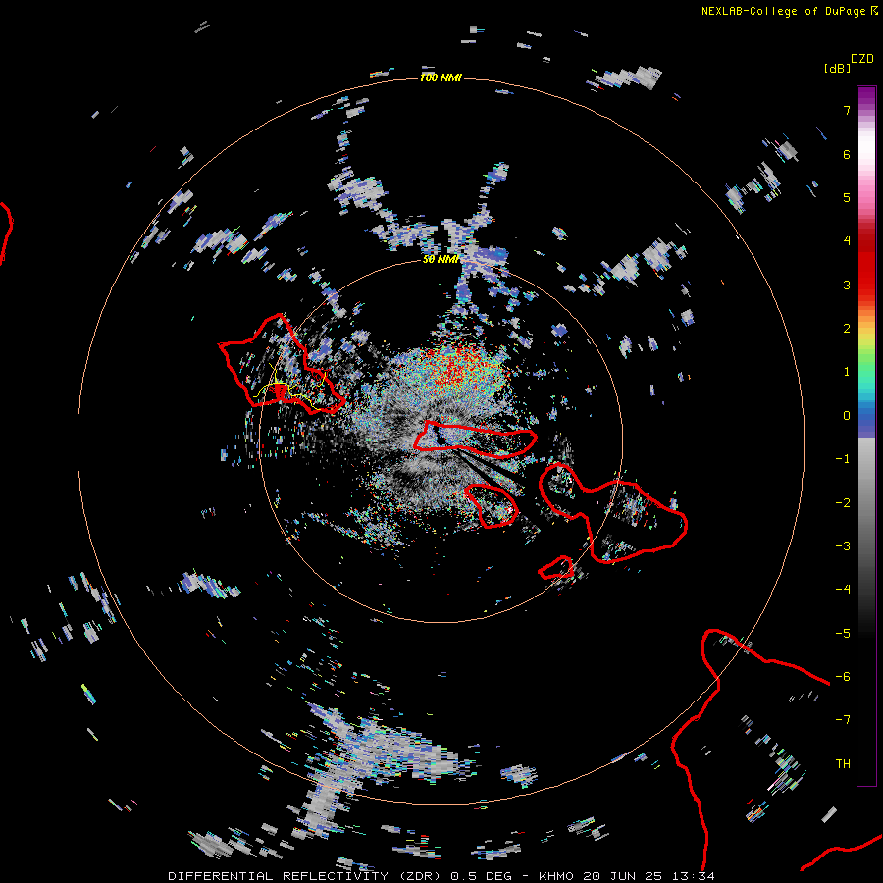Click the TH label on the scale

tap(843, 764)
